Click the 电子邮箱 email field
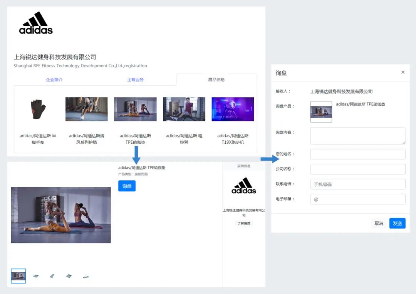Image resolution: width=416 pixels, height=294 pixels. (x=357, y=199)
